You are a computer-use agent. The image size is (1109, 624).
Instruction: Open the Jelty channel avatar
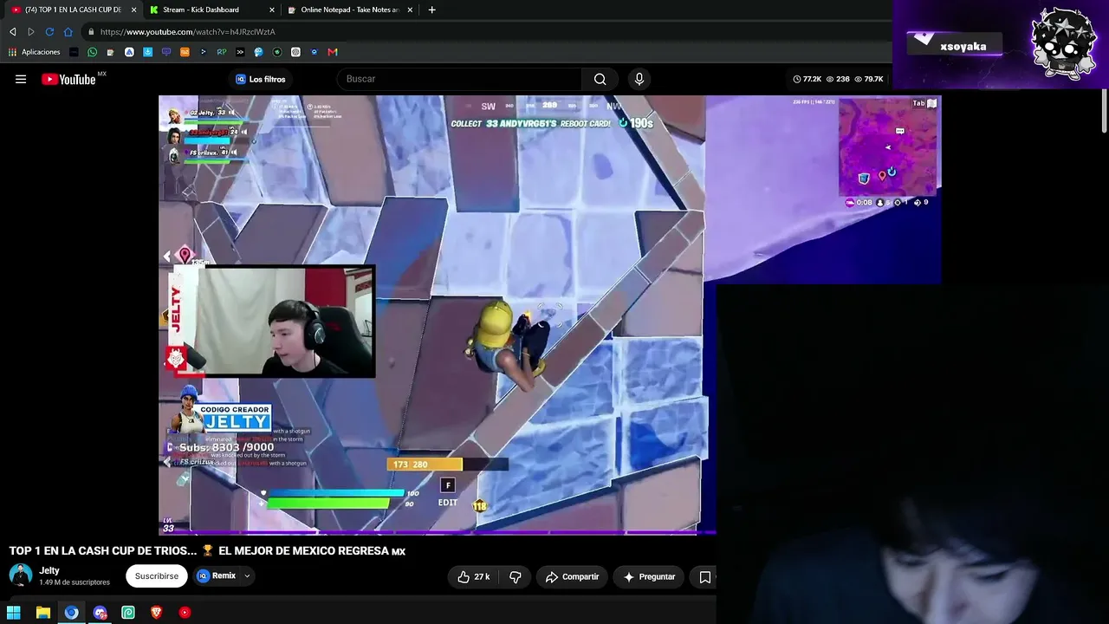pyautogui.click(x=21, y=575)
